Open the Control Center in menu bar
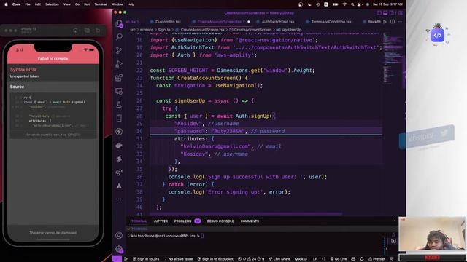467x262 pixels. [360, 4]
